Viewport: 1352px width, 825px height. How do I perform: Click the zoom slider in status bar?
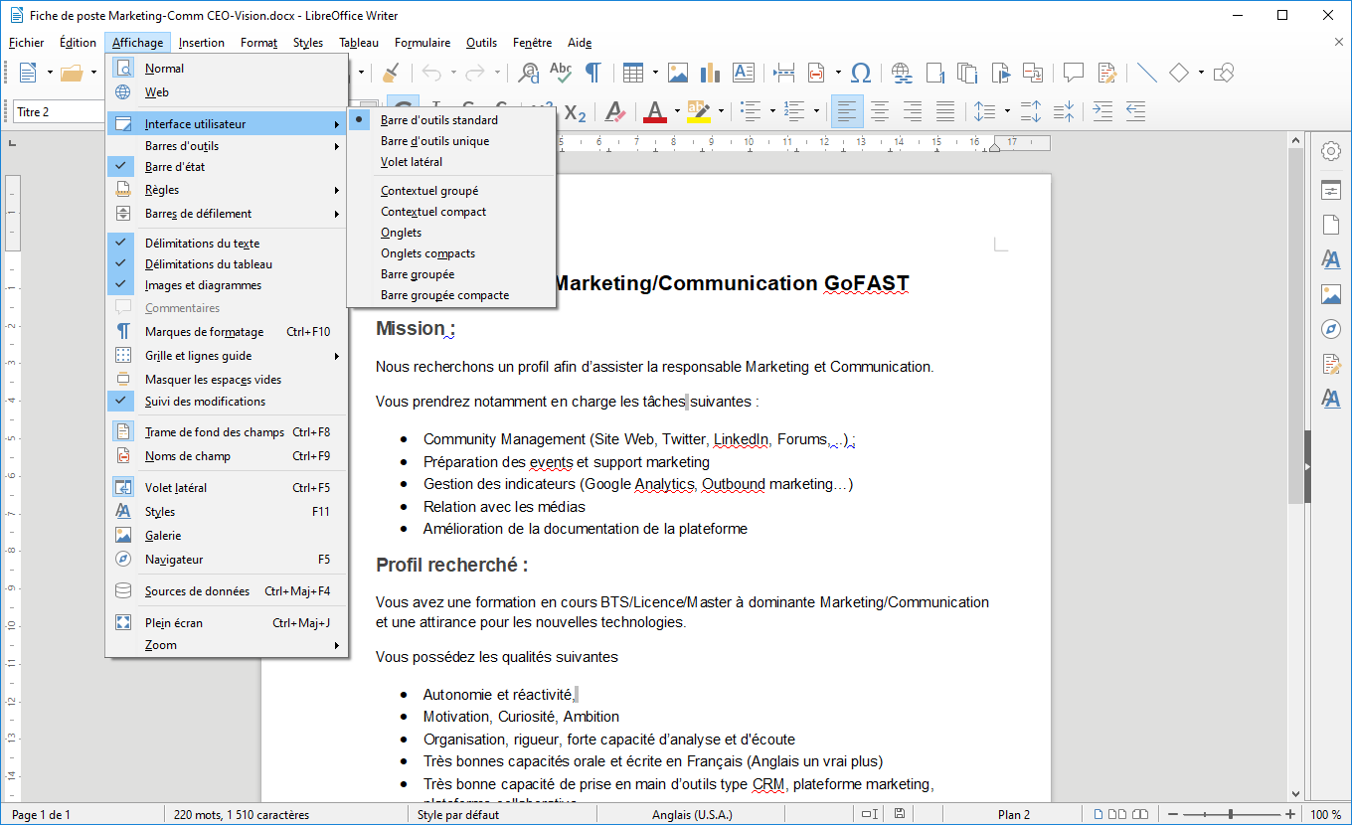tap(1231, 815)
